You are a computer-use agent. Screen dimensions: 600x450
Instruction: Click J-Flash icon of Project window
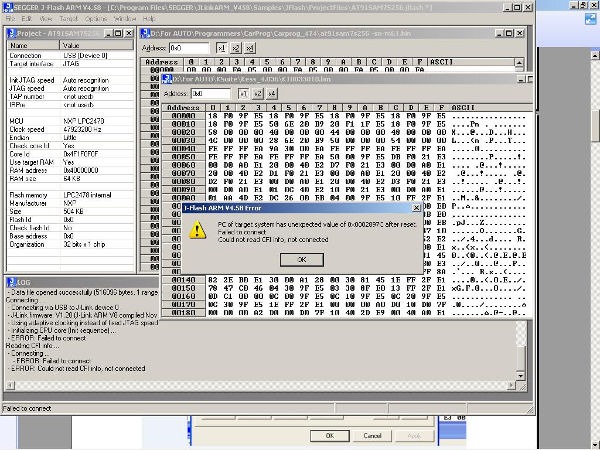click(12, 33)
